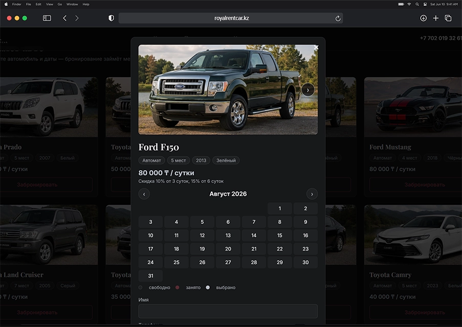This screenshot has height=327, width=462.
Task: Open Control Center in menu bar
Action: 425,4
